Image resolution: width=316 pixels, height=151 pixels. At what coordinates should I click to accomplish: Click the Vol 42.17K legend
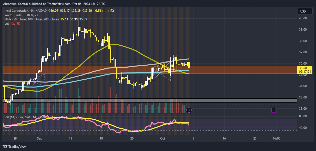click(x=12, y=23)
